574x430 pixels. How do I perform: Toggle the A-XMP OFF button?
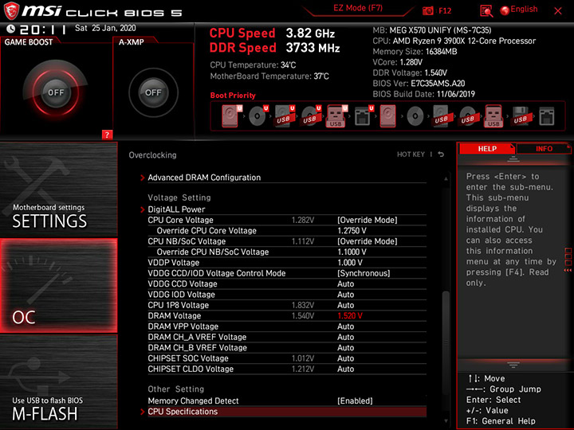[x=153, y=92]
